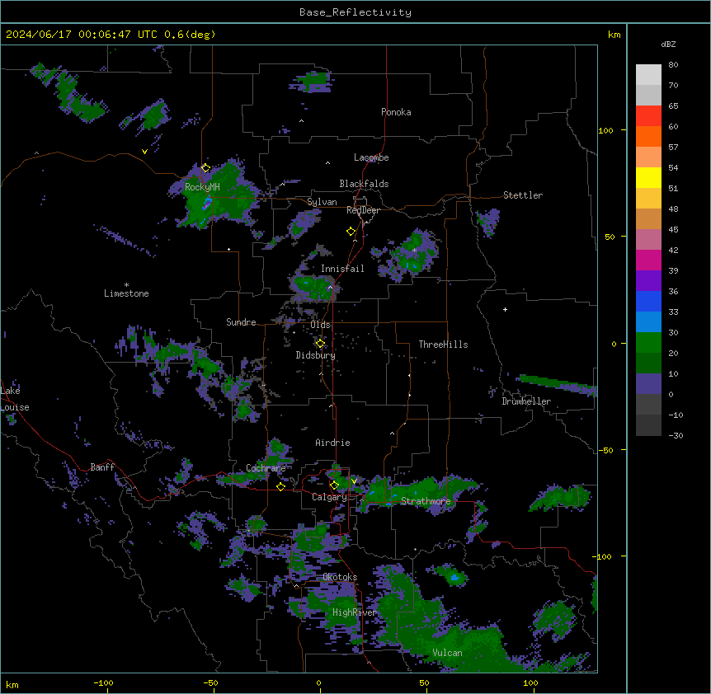Screen dimensions: 711x694
Task: Click the yellow diamond marker below Cochrane
Action: (280, 486)
